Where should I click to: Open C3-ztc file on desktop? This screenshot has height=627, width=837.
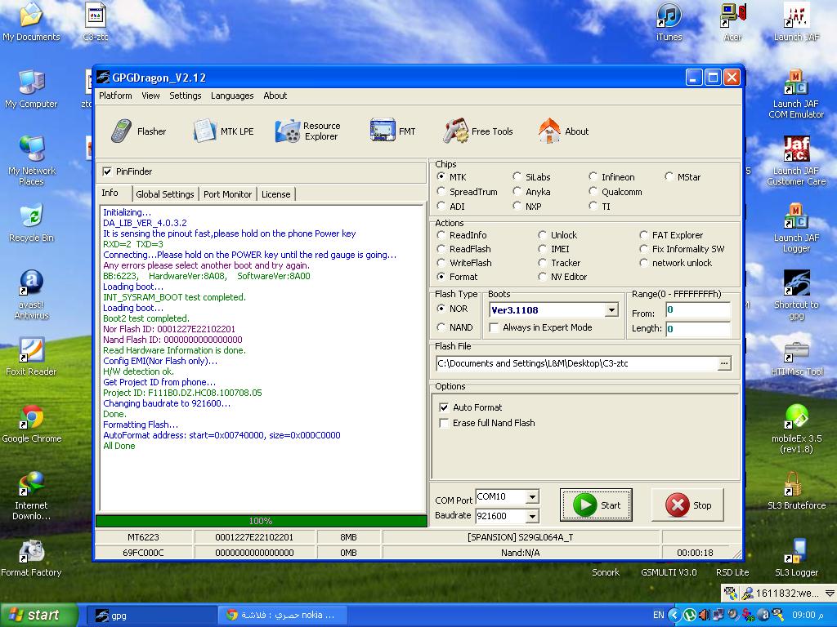pos(96,21)
